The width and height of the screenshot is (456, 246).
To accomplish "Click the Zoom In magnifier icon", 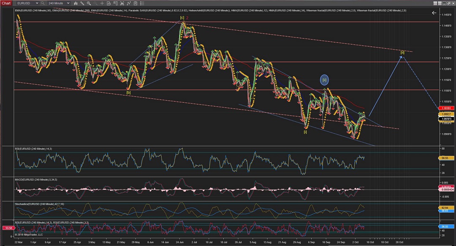I will pyautogui.click(x=89, y=3).
